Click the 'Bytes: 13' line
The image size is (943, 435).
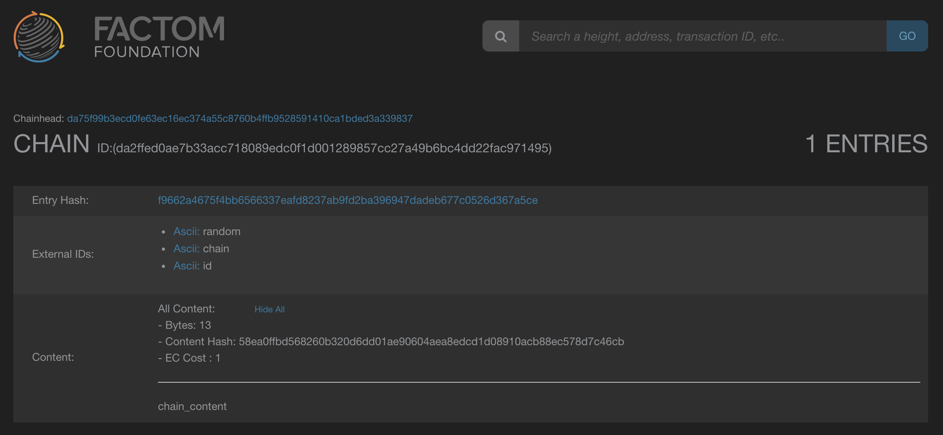coord(185,325)
